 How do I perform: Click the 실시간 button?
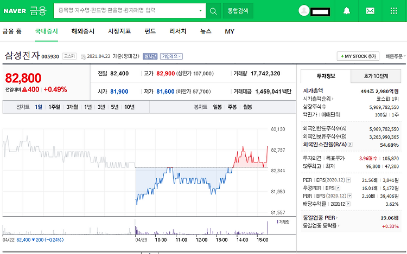(150, 56)
